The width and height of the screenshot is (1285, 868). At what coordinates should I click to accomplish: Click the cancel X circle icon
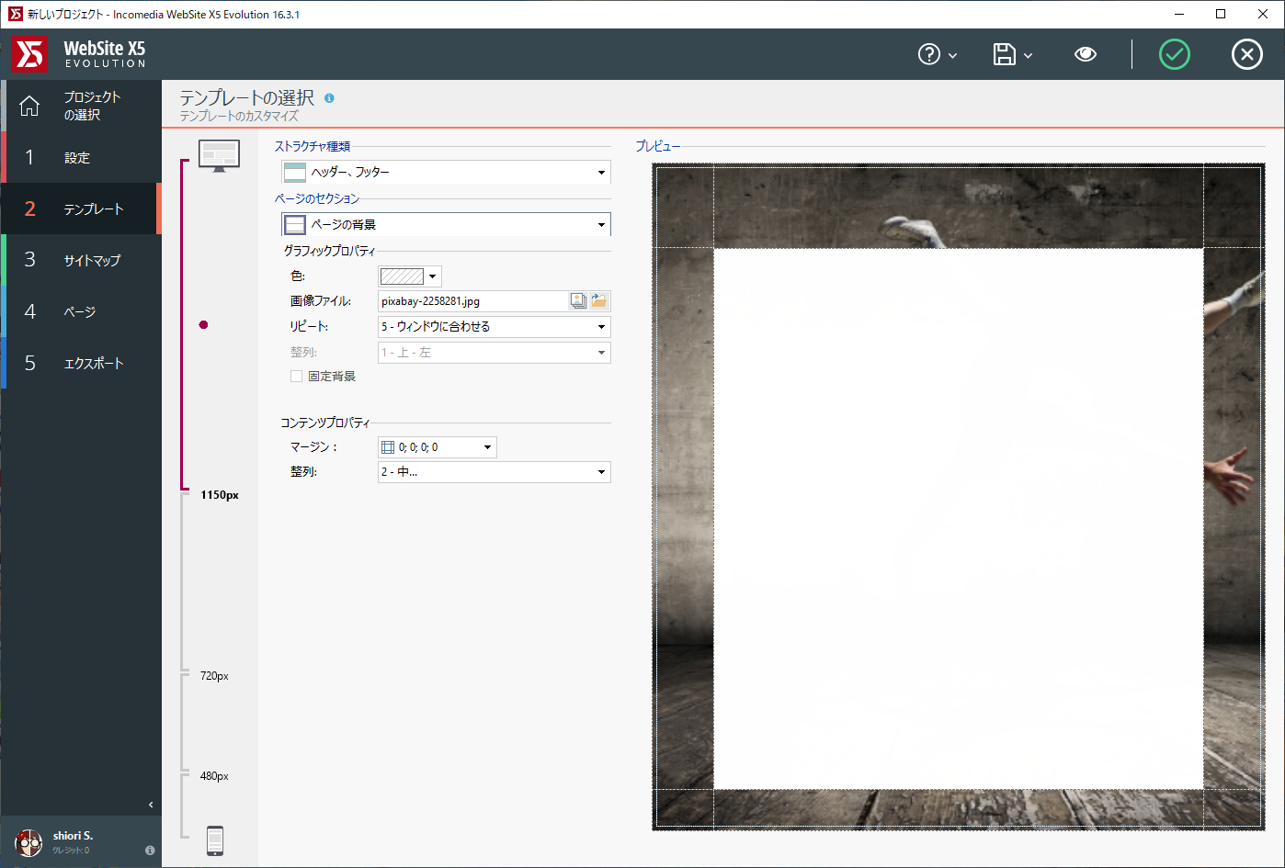click(x=1246, y=55)
